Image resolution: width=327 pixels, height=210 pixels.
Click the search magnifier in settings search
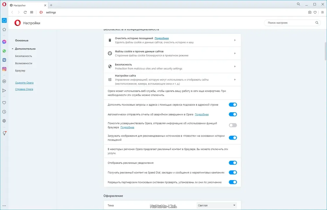coord(317,23)
